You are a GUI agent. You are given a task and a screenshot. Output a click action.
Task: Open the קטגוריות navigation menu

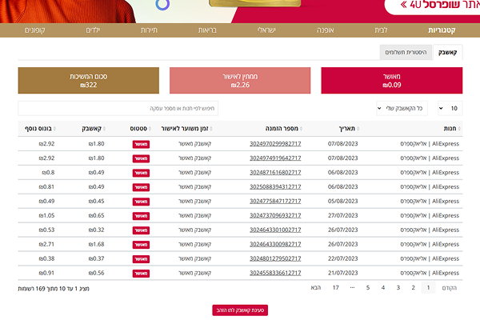coord(442,31)
